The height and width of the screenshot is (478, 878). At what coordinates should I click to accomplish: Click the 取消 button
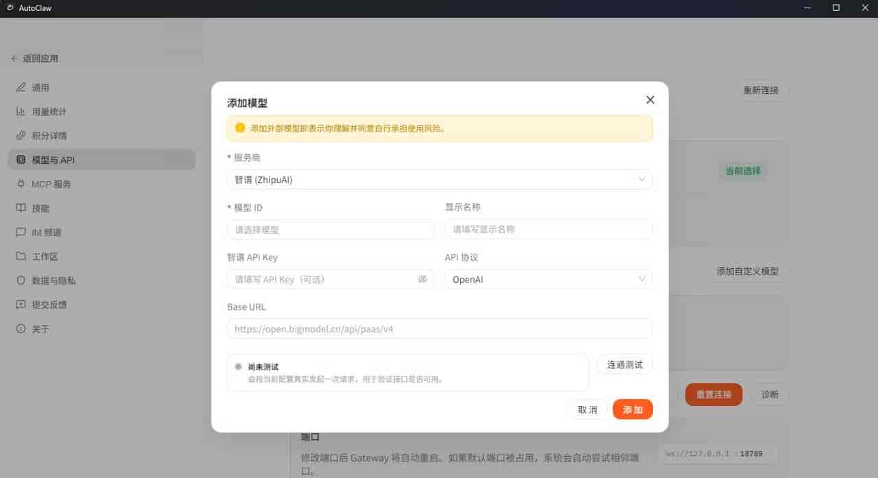588,409
